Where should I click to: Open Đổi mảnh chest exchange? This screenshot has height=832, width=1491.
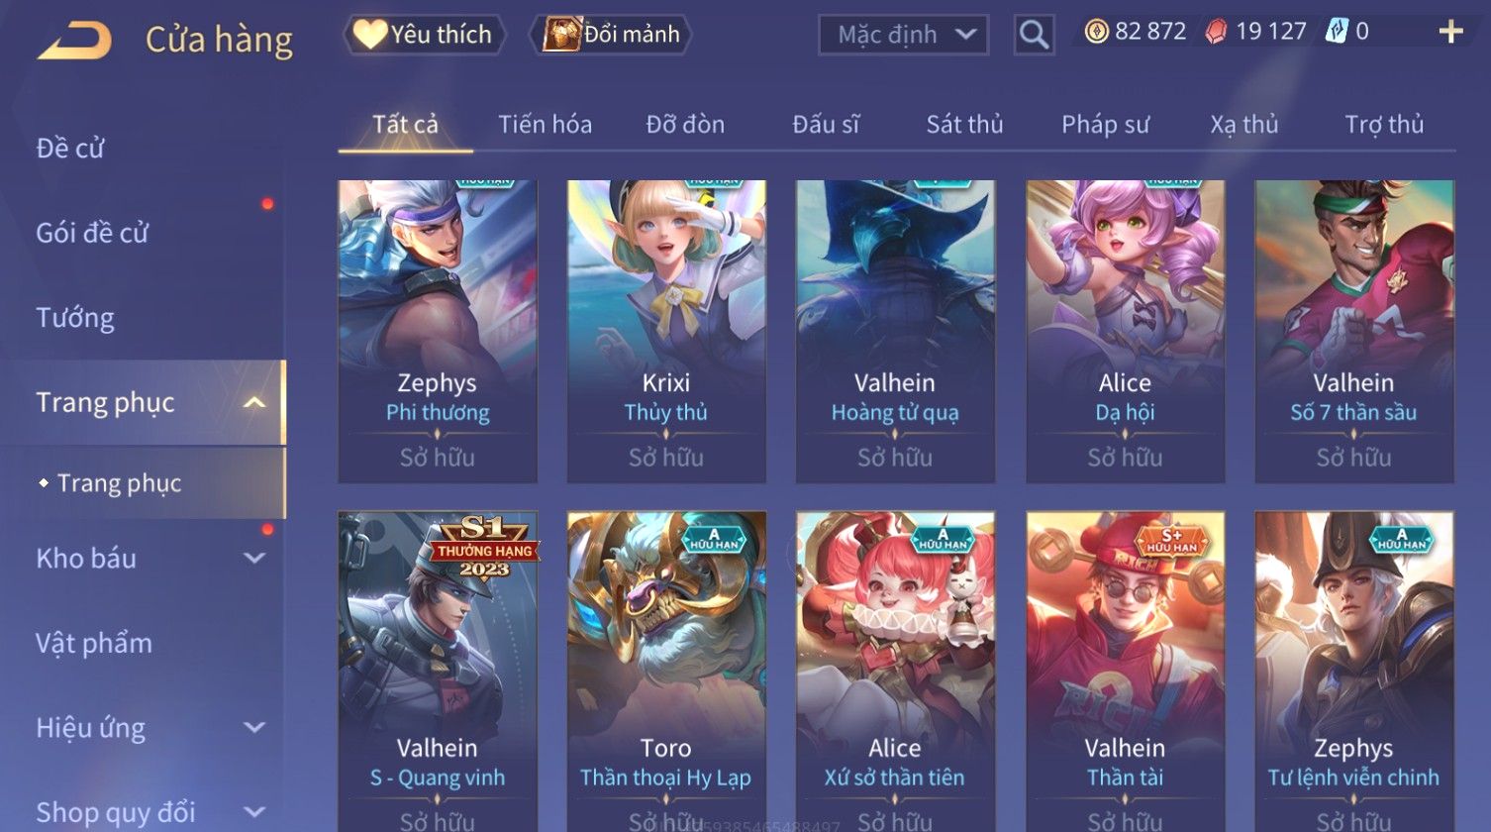(611, 35)
